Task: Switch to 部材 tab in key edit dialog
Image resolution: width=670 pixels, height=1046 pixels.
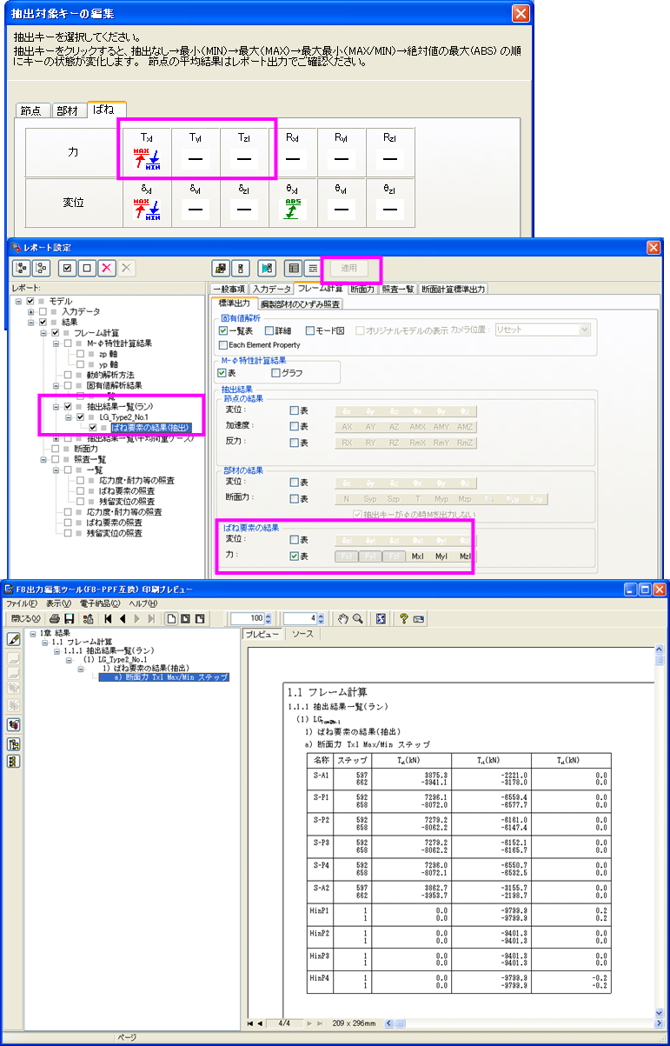Action: click(x=68, y=110)
